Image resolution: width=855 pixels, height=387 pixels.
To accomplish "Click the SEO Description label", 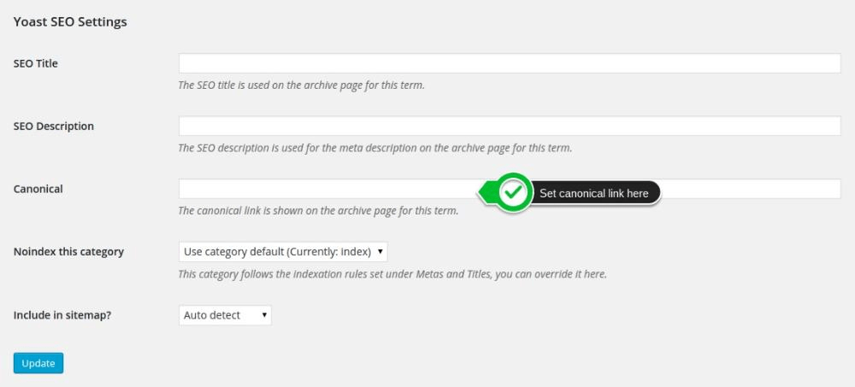I will point(54,126).
